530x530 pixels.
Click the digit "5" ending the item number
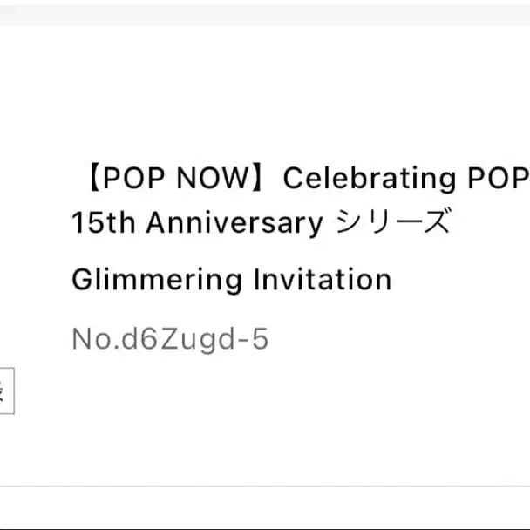coord(259,340)
